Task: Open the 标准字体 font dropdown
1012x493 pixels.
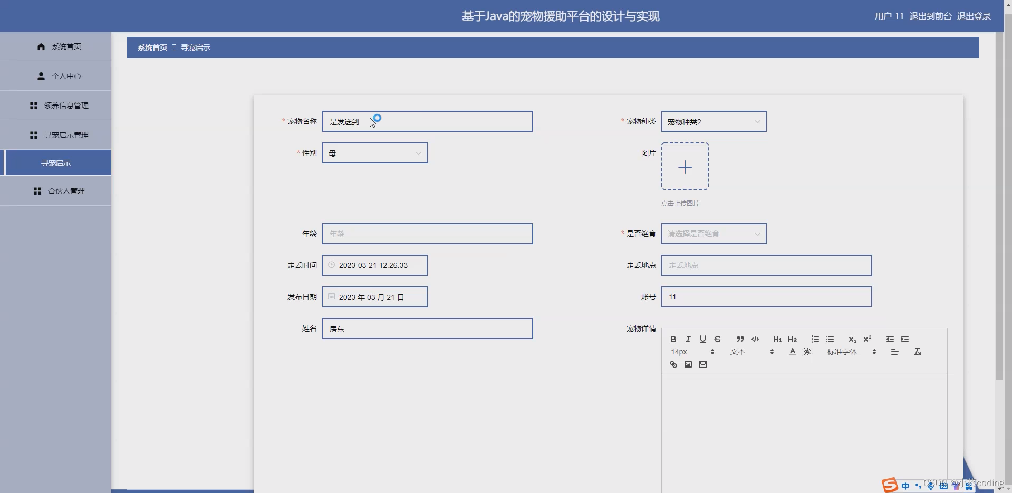Action: pos(851,352)
